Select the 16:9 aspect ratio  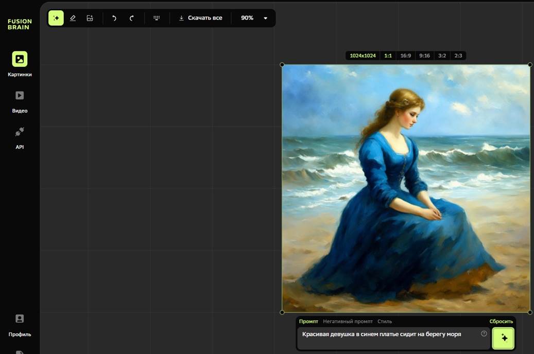point(406,56)
